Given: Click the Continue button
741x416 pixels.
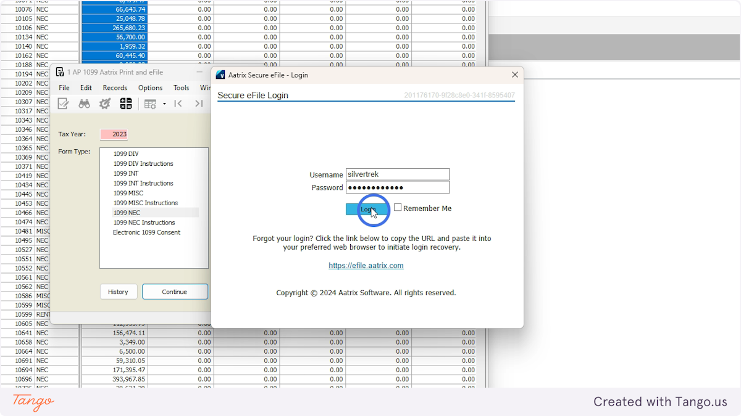Looking at the screenshot, I should pos(174,291).
